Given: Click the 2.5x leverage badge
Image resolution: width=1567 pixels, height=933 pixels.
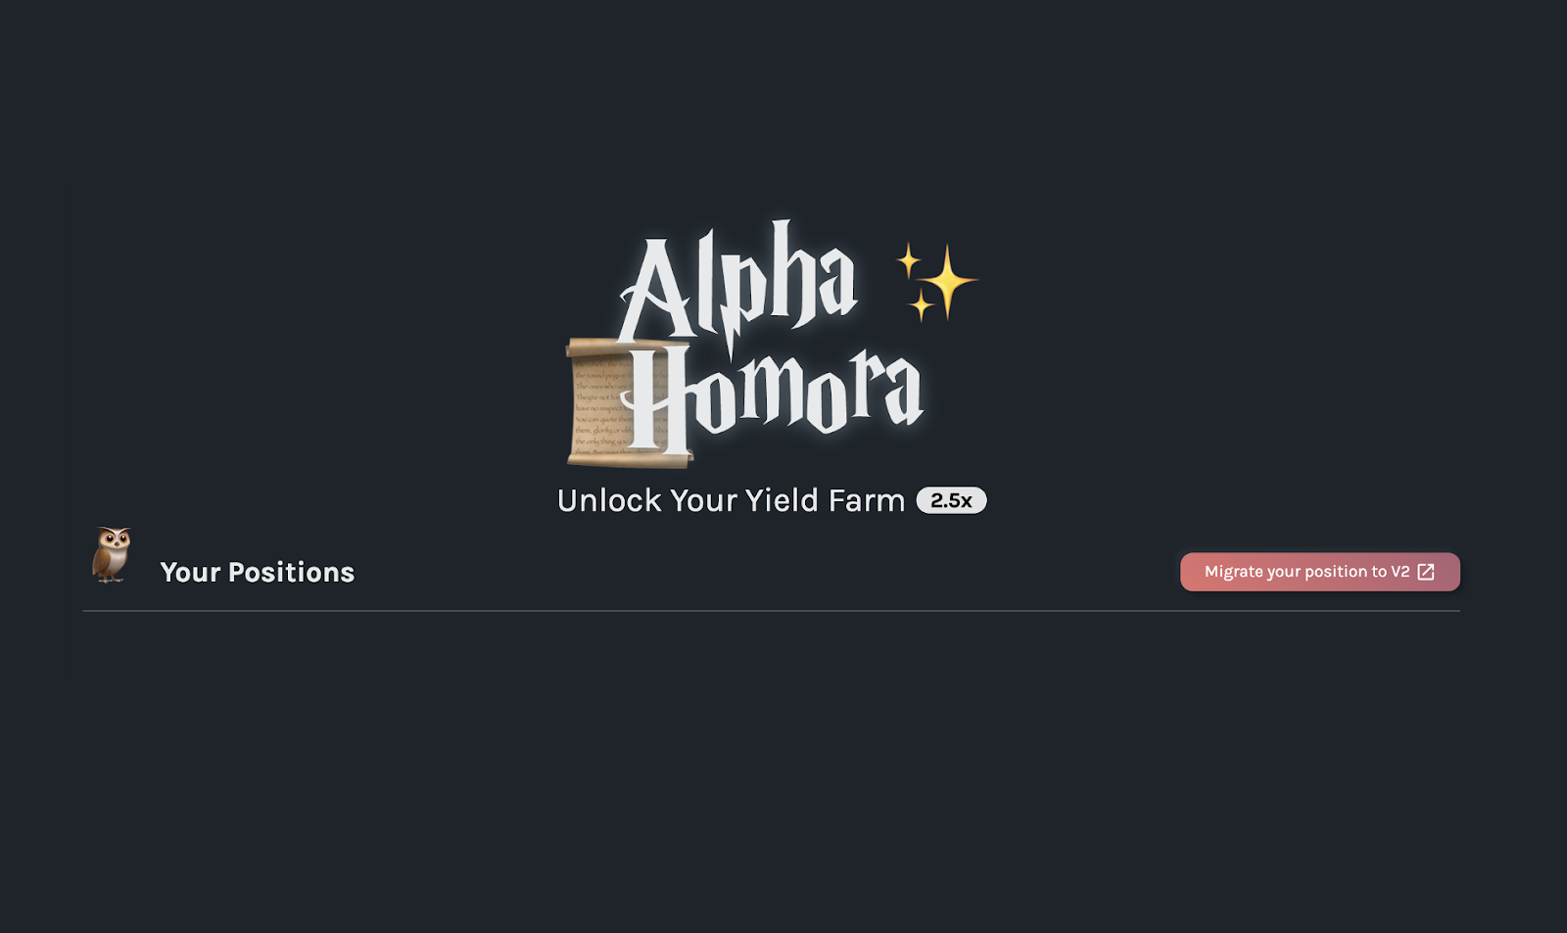Looking at the screenshot, I should click(951, 500).
